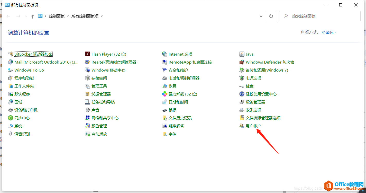
Task: Open the 查看方式 小图标 dropdown
Action: pyautogui.click(x=329, y=32)
